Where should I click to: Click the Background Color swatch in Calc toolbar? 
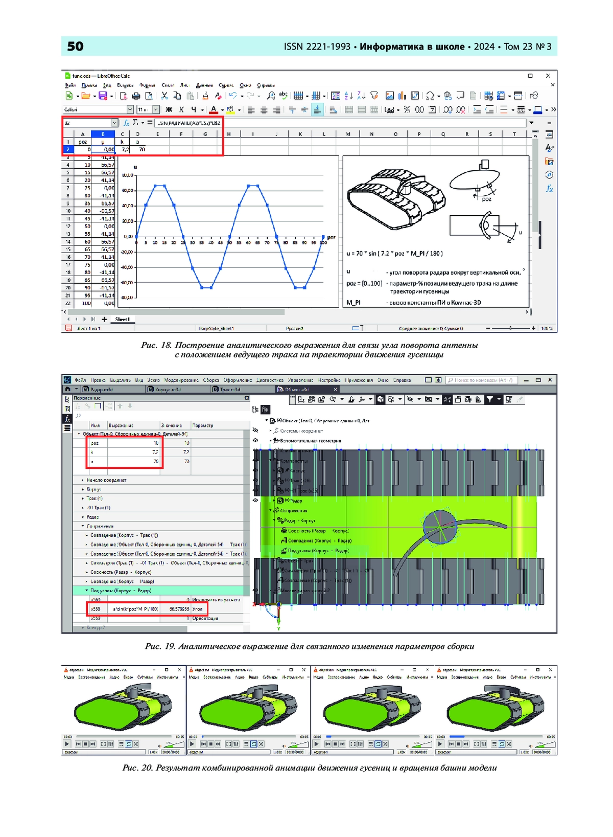231,109
